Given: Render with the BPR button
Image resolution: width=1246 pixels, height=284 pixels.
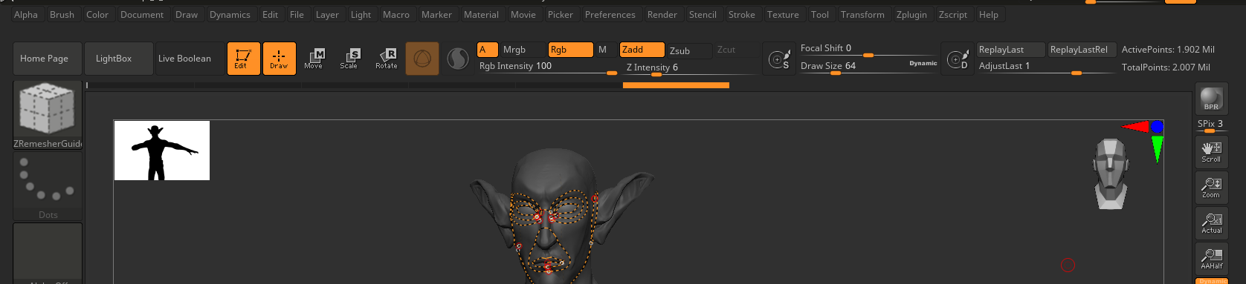Looking at the screenshot, I should point(1211,99).
